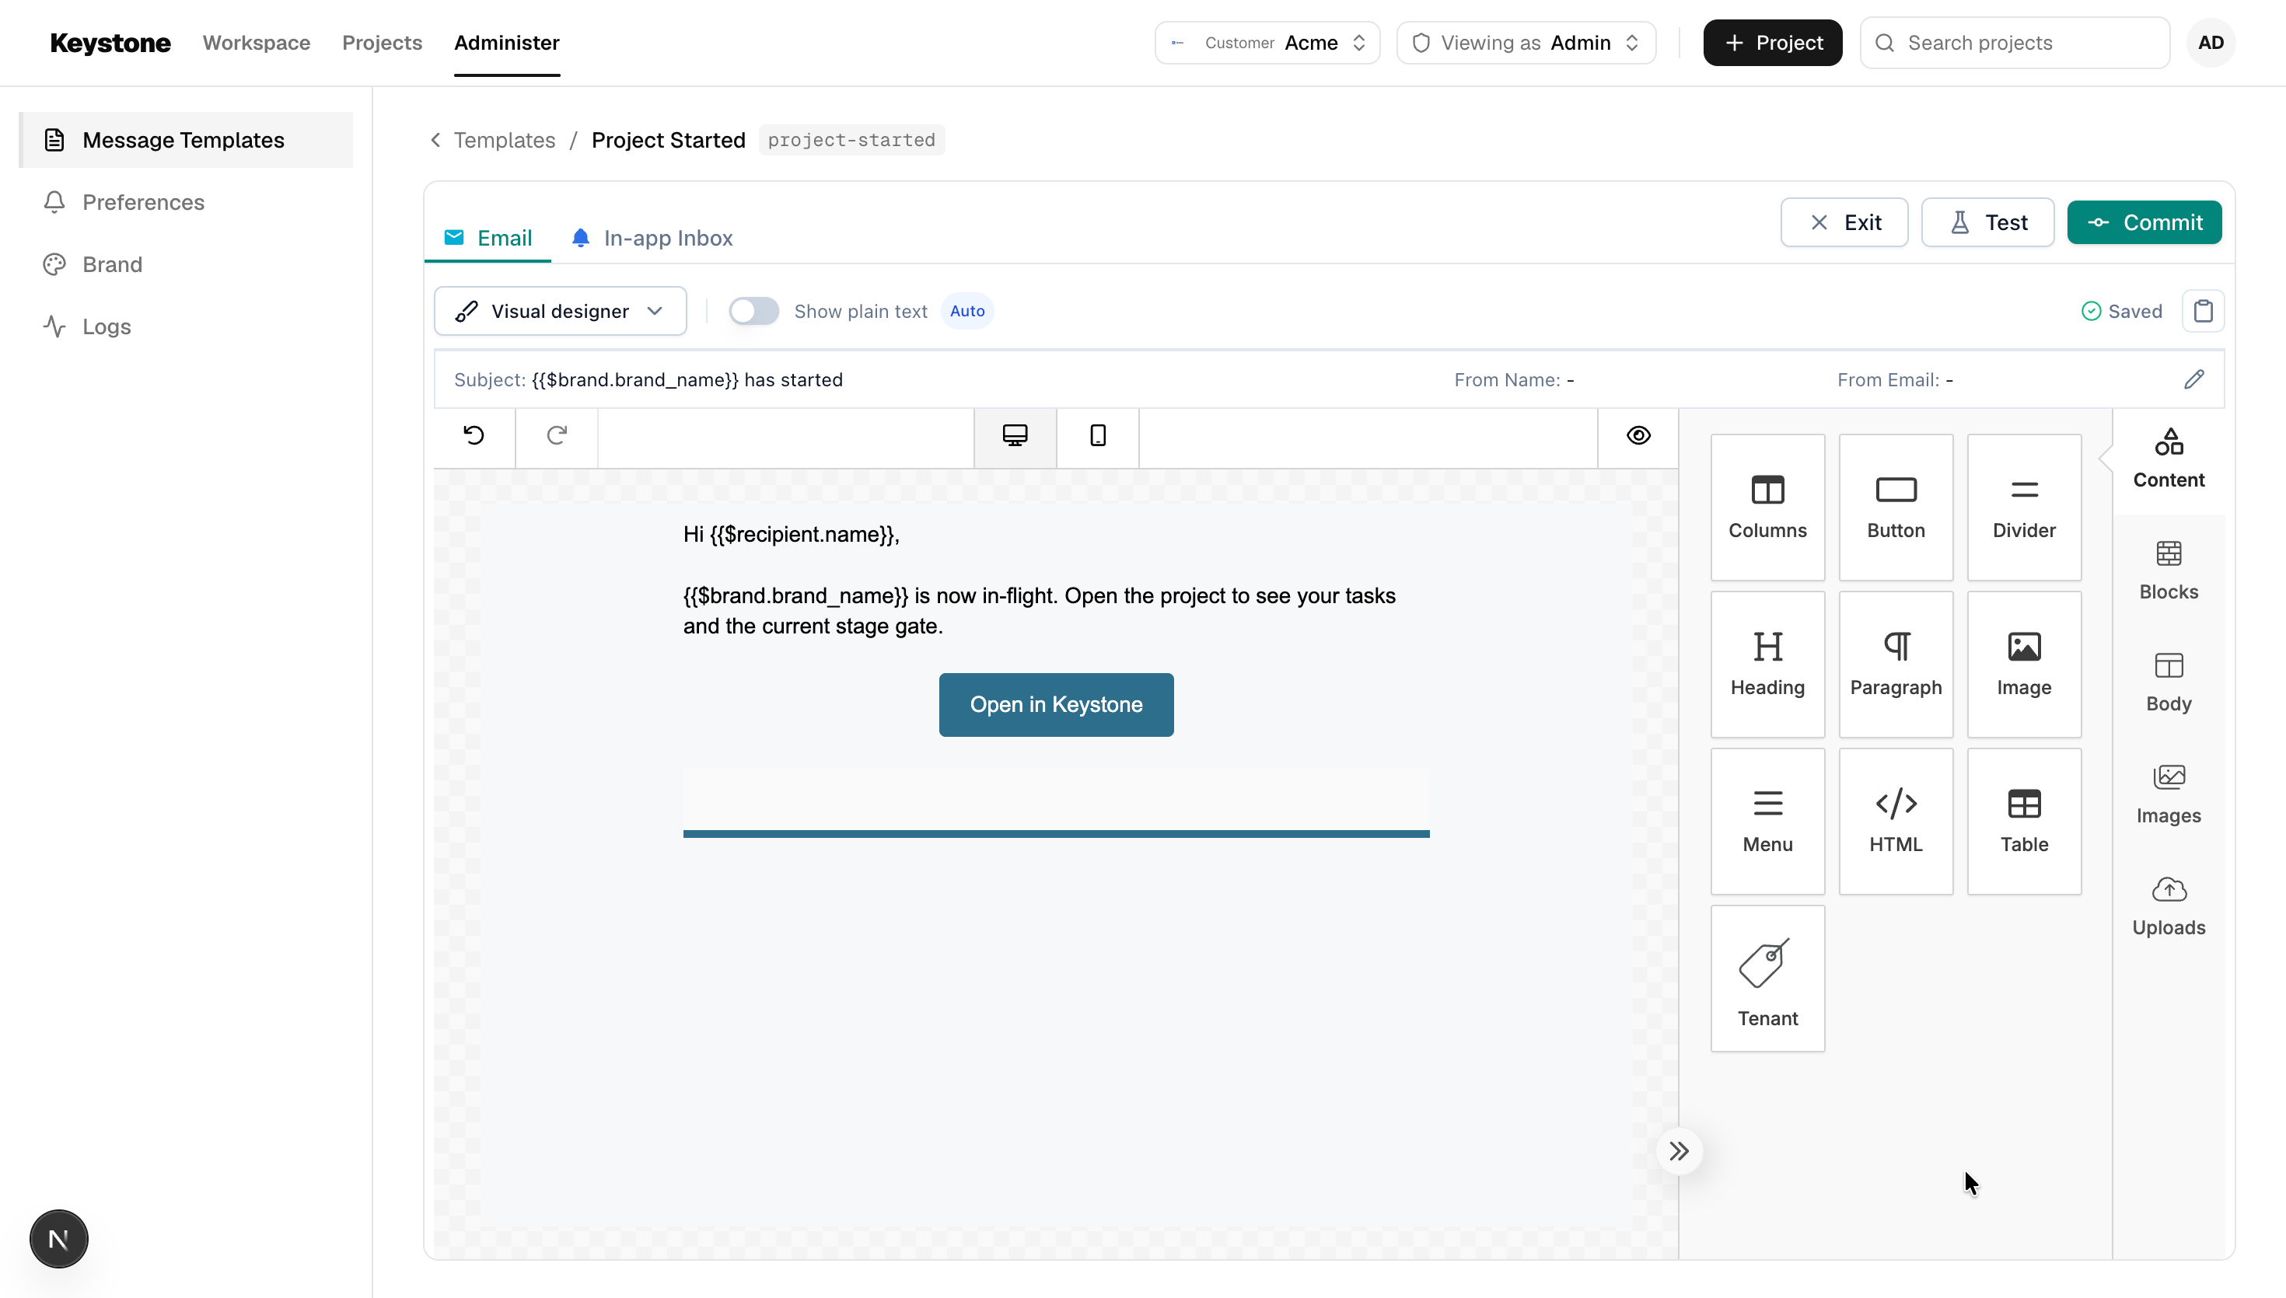Add a Heading content block

point(1767,664)
